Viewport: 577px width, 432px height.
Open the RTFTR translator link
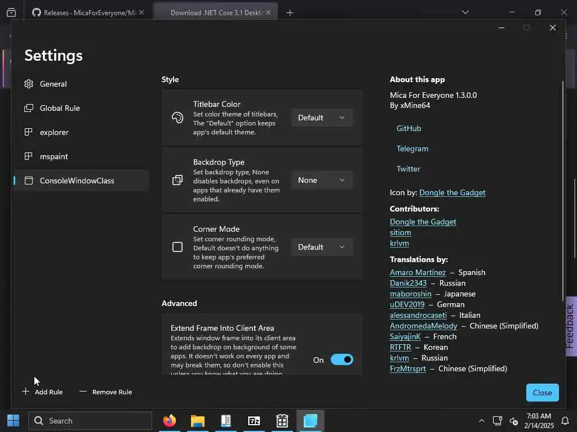coord(401,347)
